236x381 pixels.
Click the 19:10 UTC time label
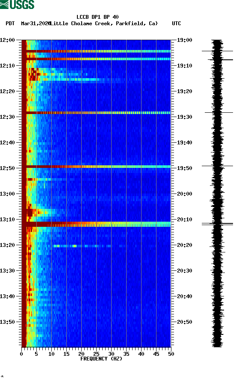[185, 66]
